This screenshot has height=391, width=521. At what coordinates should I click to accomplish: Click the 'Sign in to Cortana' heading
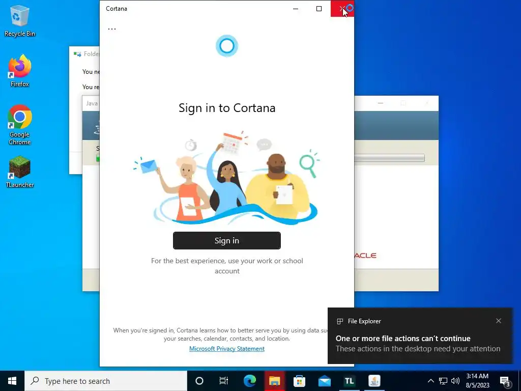point(227,108)
